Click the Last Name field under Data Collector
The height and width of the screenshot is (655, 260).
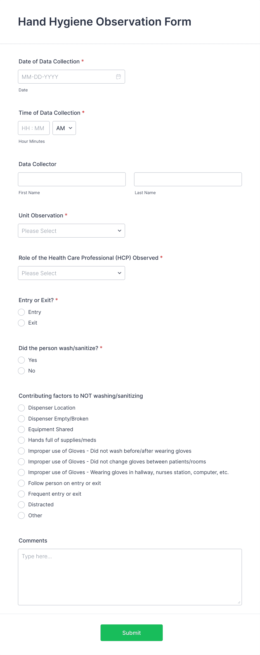tap(188, 179)
